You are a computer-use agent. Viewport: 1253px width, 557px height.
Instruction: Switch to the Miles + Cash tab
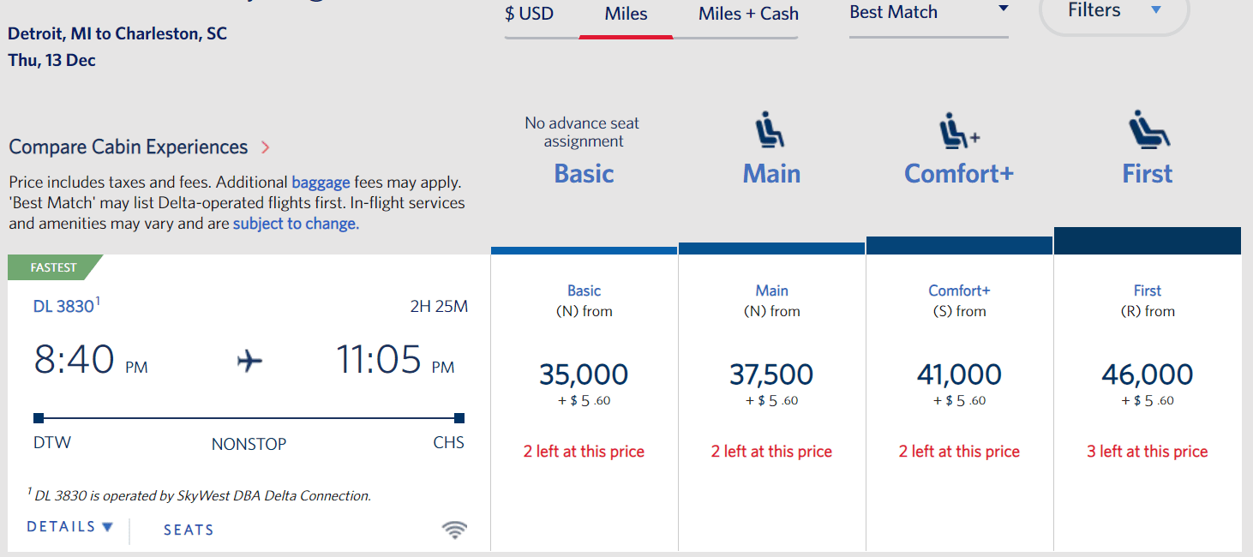point(746,13)
